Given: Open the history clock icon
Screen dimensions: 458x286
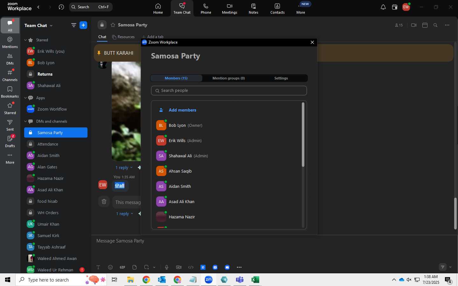Looking at the screenshot, I should tap(61, 7).
